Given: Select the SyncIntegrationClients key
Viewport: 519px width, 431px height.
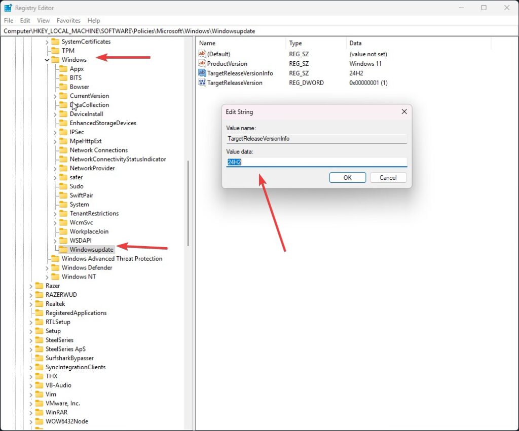Looking at the screenshot, I should [x=76, y=367].
